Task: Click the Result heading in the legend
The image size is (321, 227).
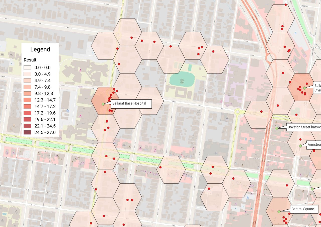Action: click(30, 60)
